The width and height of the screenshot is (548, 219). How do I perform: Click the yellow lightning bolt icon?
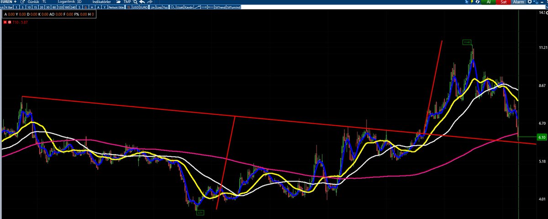coord(472,2)
